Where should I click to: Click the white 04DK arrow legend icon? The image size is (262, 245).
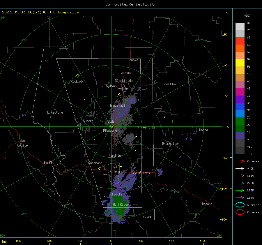[240, 168]
